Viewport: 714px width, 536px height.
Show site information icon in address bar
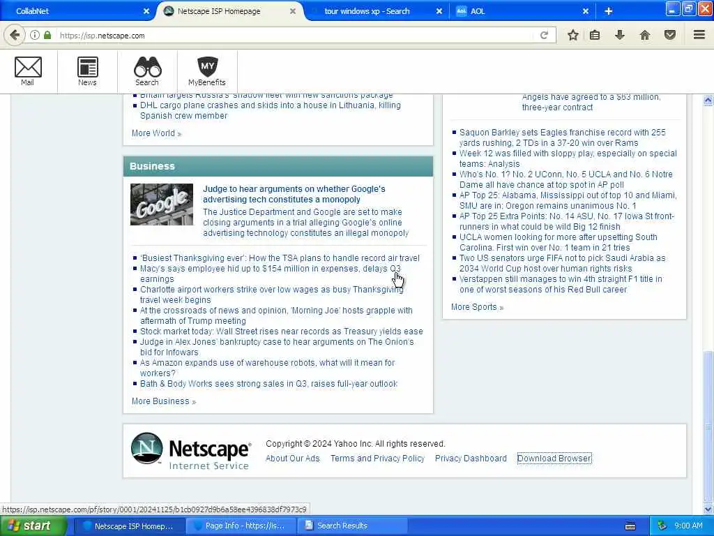(x=35, y=35)
